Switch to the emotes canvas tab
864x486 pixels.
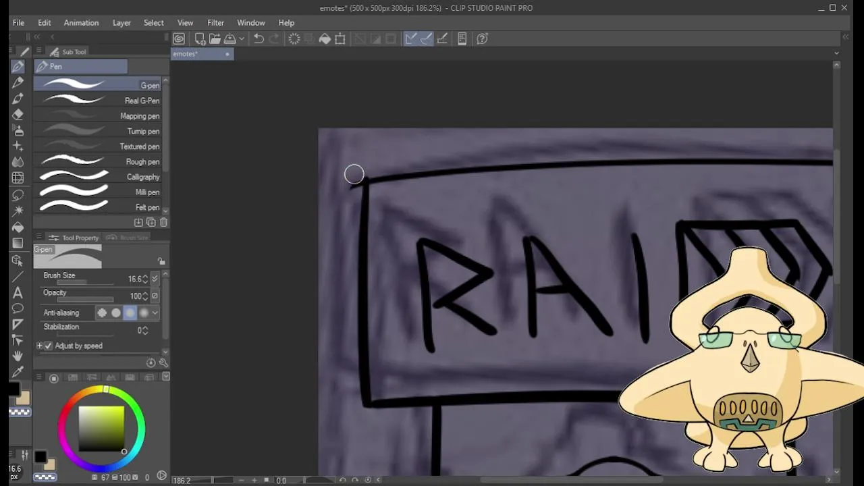coord(202,54)
